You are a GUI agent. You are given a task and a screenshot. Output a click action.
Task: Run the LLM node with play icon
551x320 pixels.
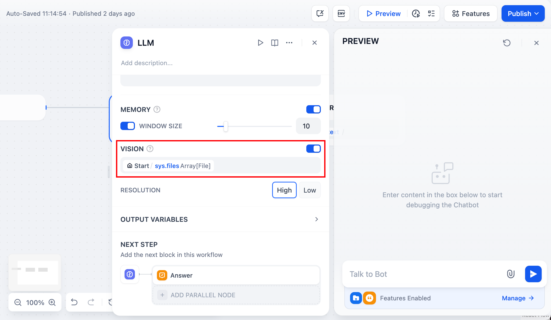pyautogui.click(x=260, y=43)
